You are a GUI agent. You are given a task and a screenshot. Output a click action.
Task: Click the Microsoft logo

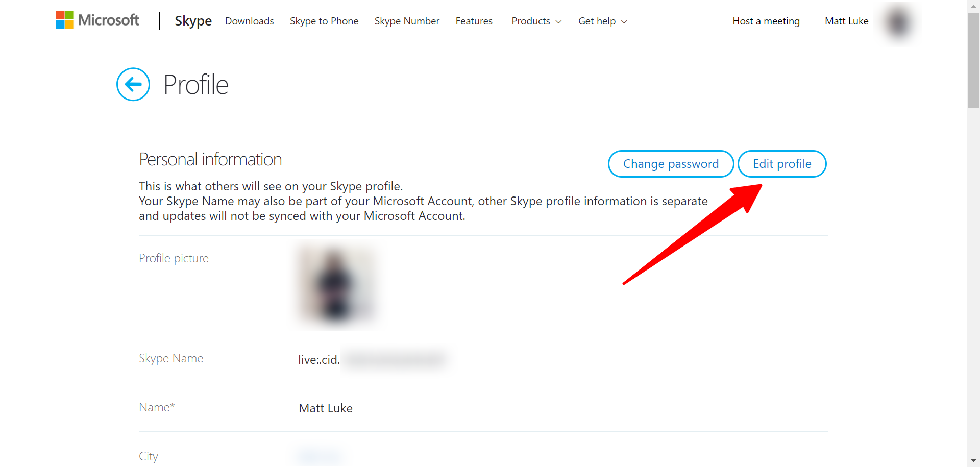[x=97, y=20]
